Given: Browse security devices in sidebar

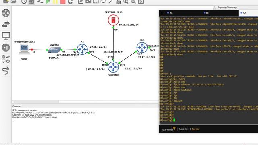Looking at the screenshot, I should click(6, 48).
